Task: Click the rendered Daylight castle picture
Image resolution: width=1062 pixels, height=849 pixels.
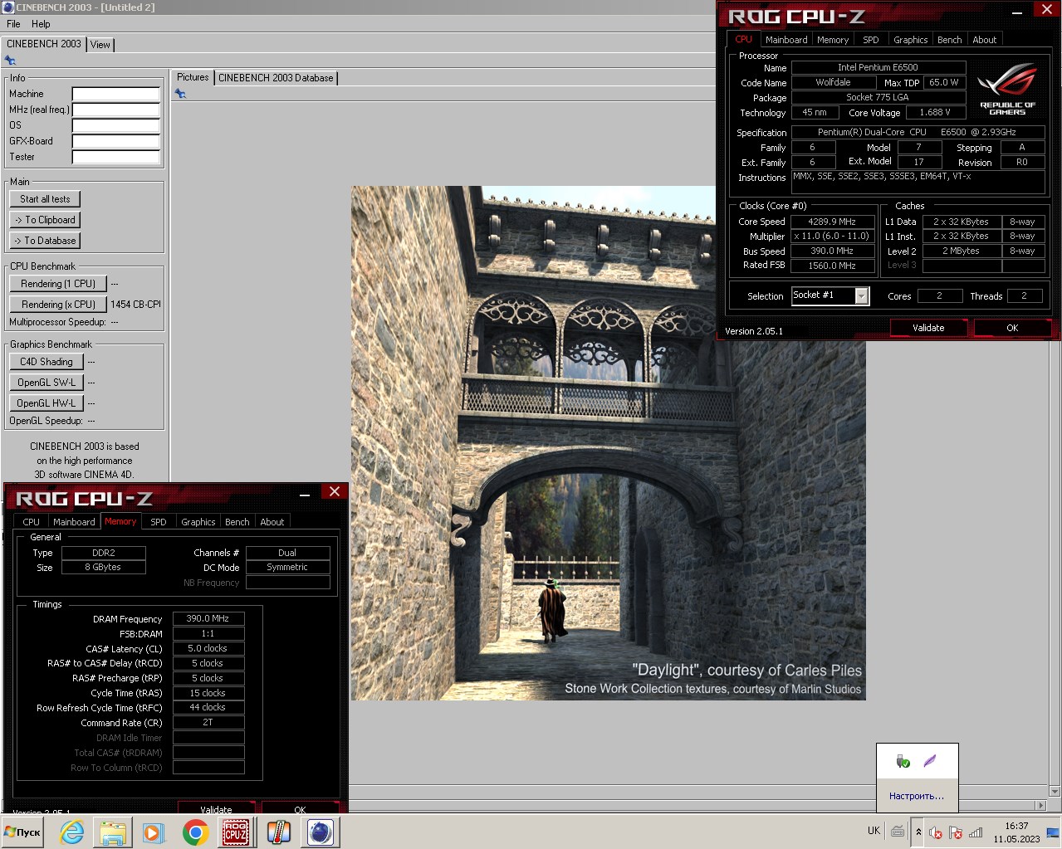Action: pos(608,443)
